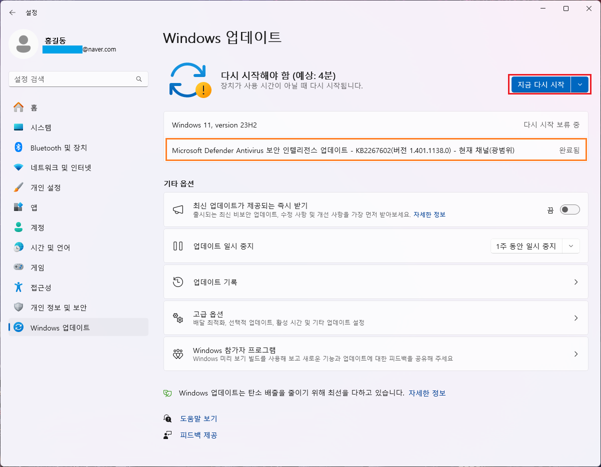Click the privacy shield icon
Viewport: 601px width, 467px height.
(18, 307)
